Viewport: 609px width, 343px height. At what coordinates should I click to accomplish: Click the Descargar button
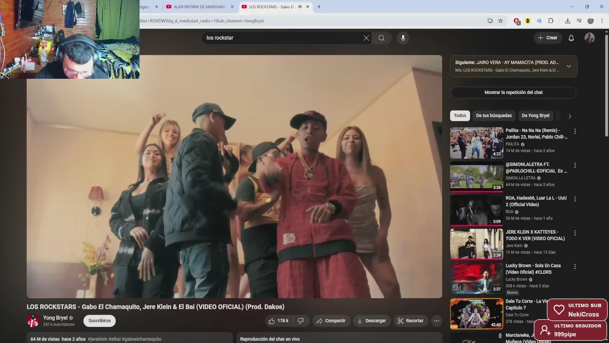(372, 321)
